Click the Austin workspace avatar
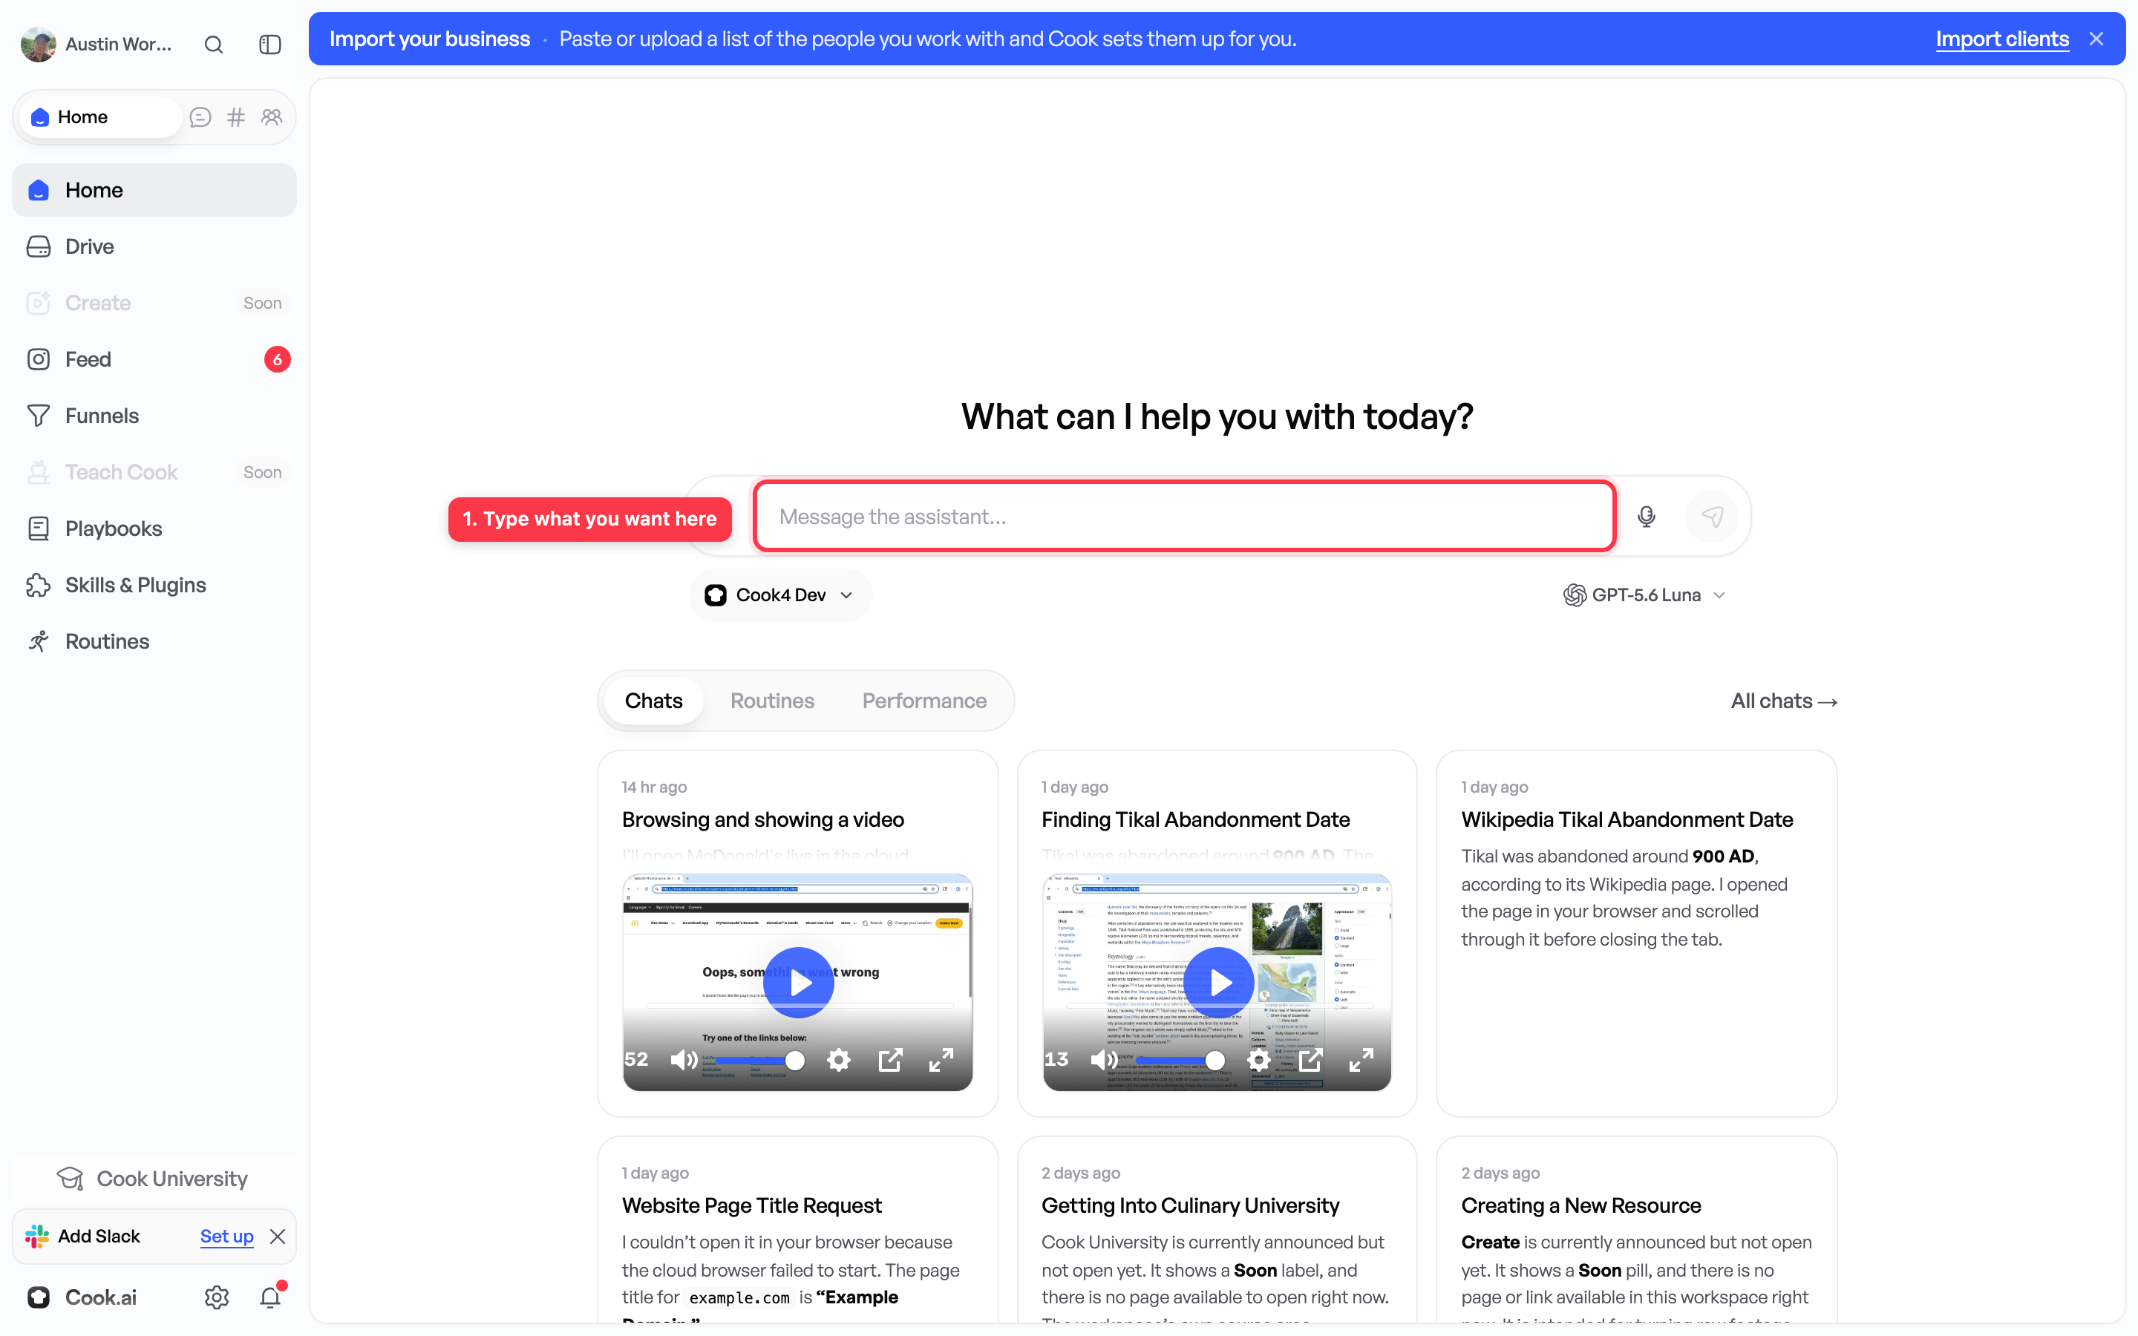The height and width of the screenshot is (1336, 2138). [38, 45]
